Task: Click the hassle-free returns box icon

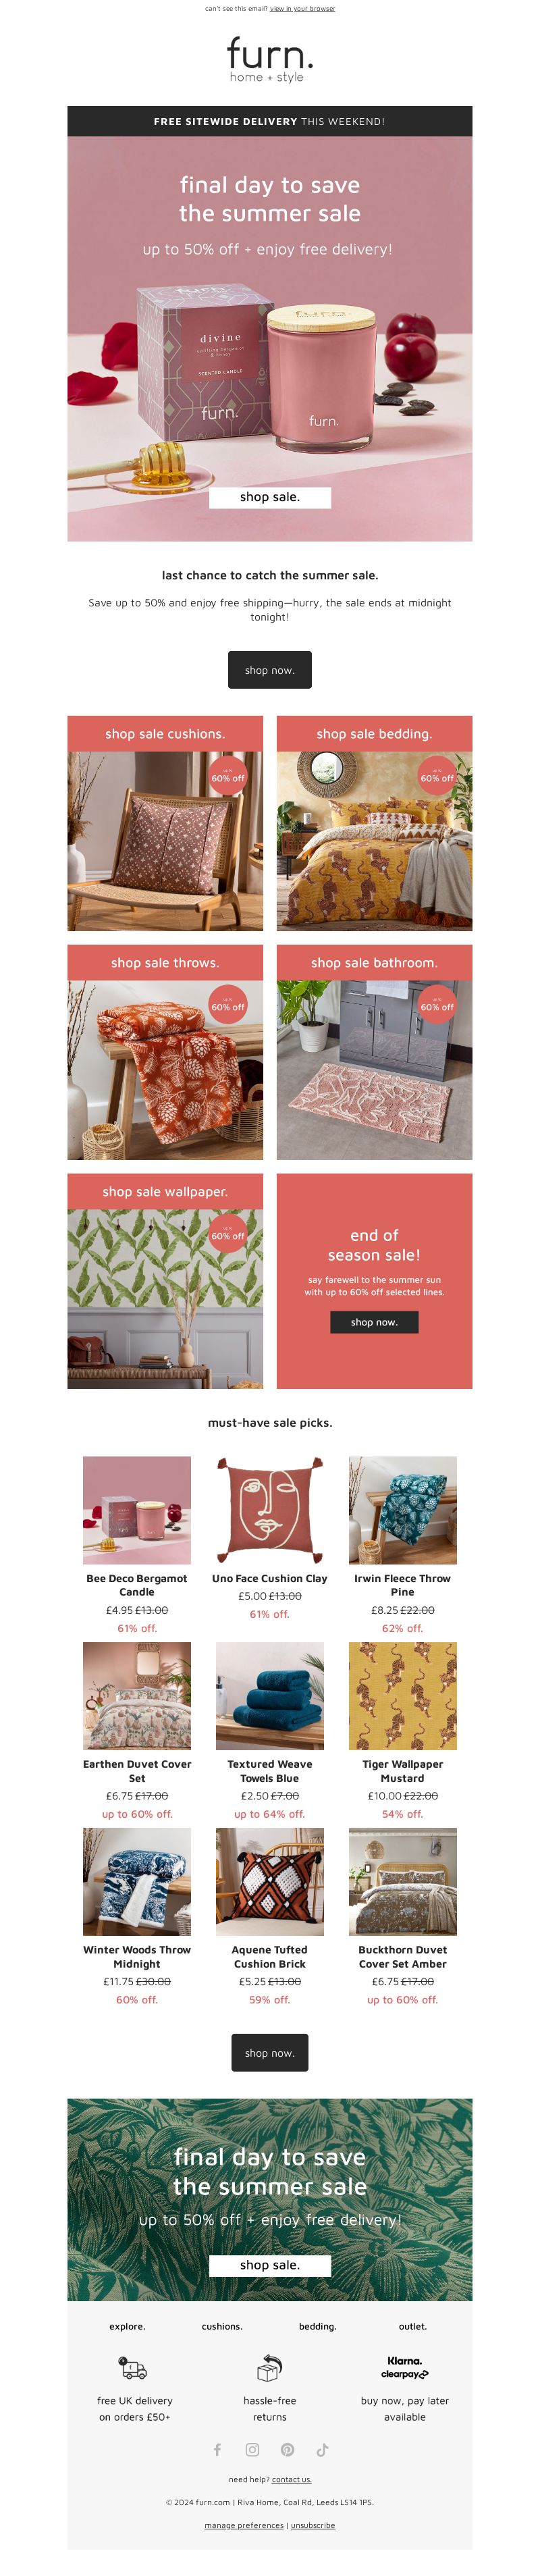Action: click(269, 2367)
